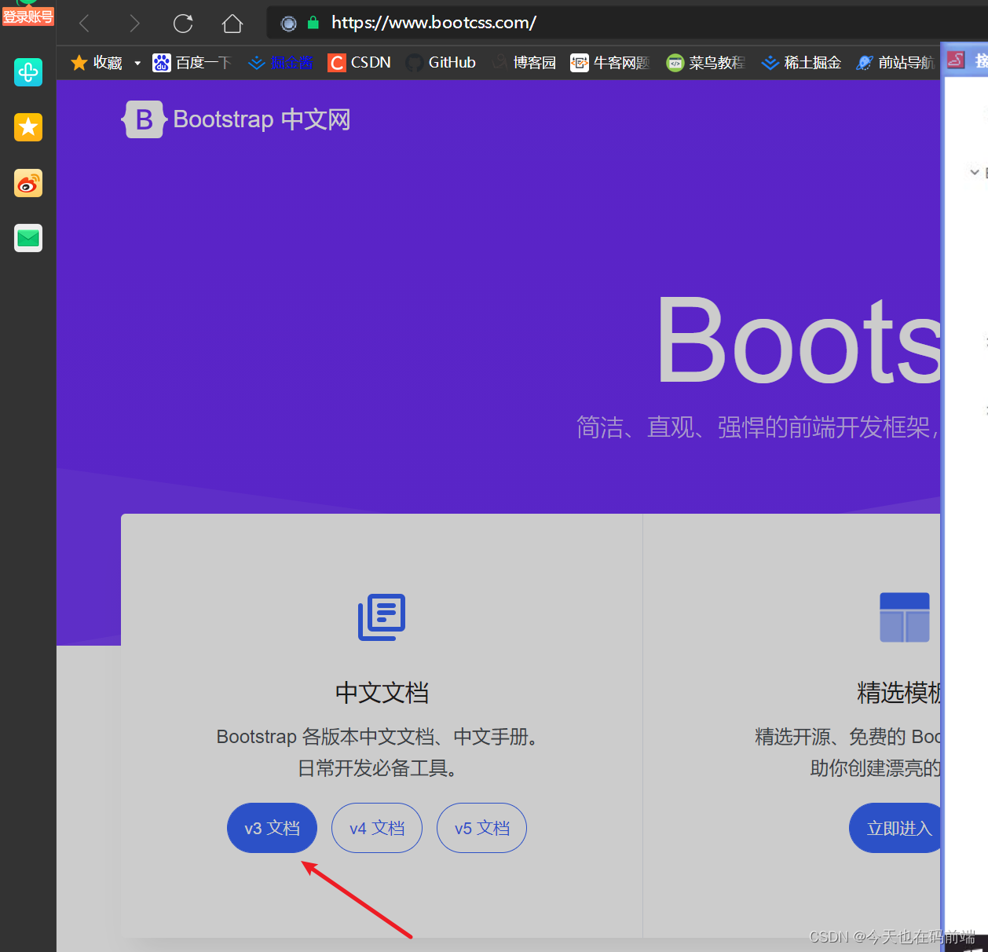
Task: Open the mail icon in the sidebar
Action: coord(28,238)
